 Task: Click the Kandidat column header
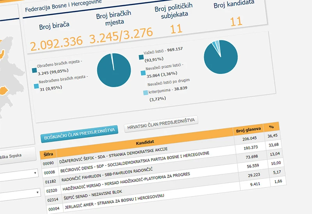[x=145, y=142]
